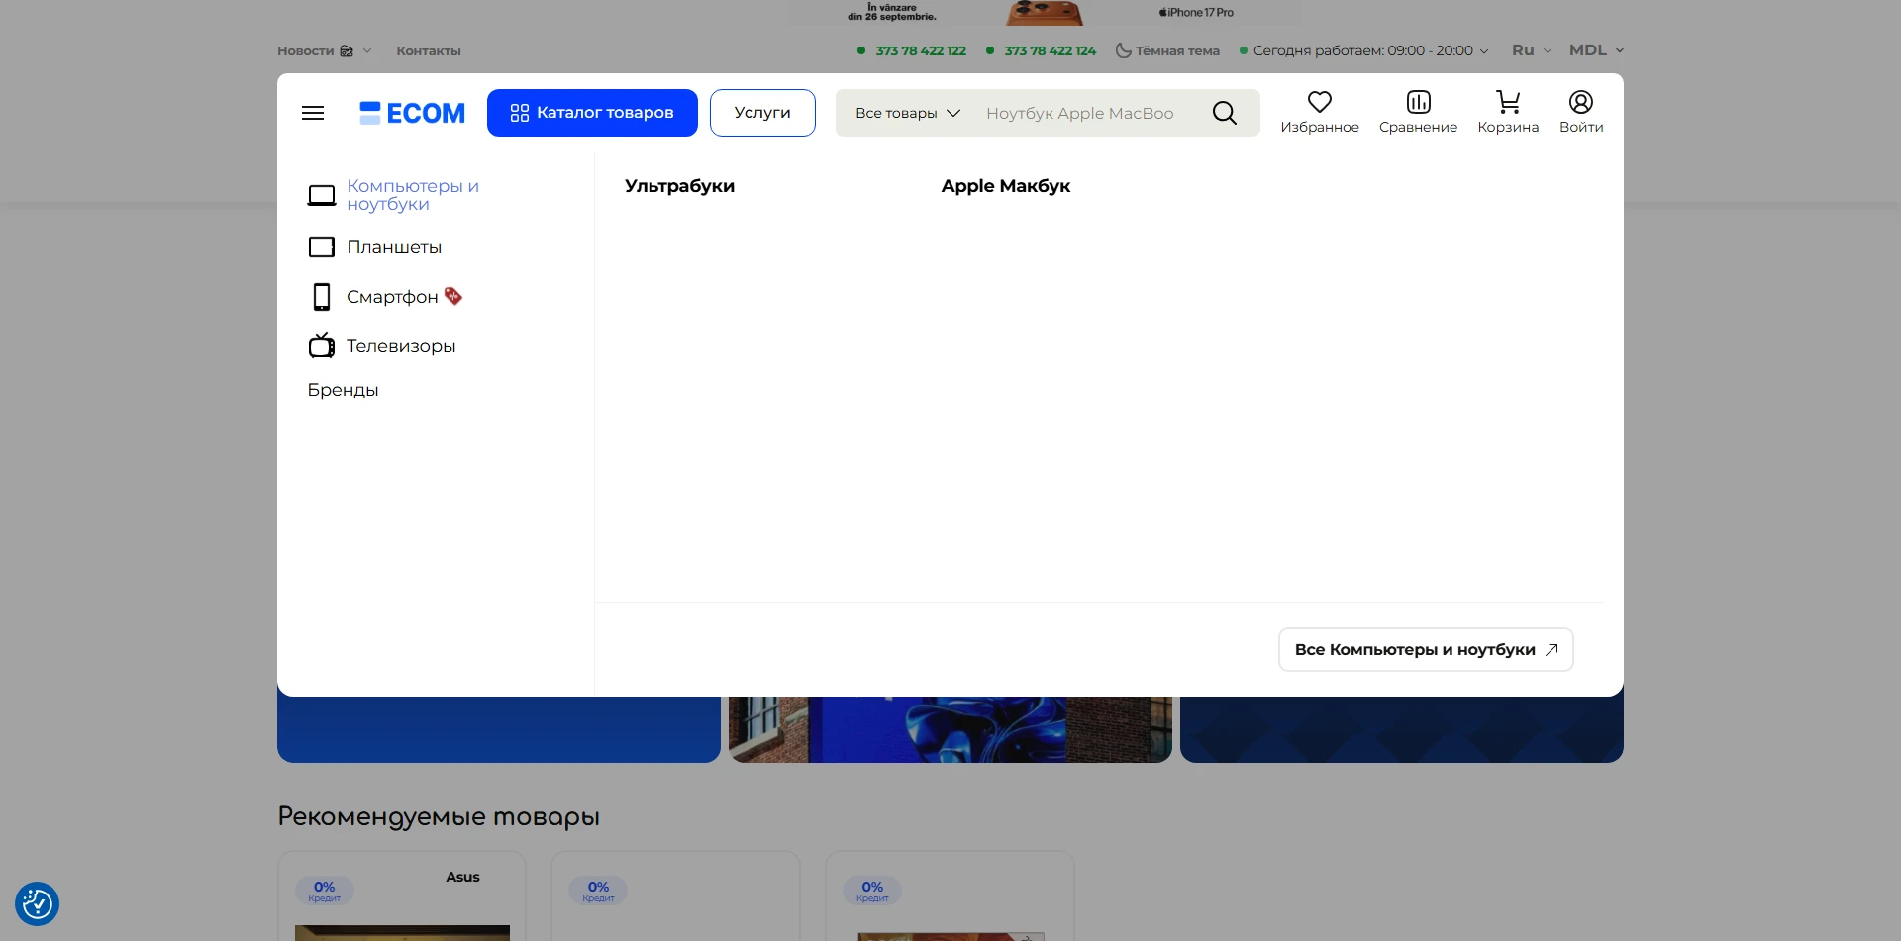Open the Все товары category dropdown

908,113
